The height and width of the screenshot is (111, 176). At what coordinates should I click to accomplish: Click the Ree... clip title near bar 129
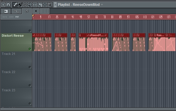pos(160,35)
